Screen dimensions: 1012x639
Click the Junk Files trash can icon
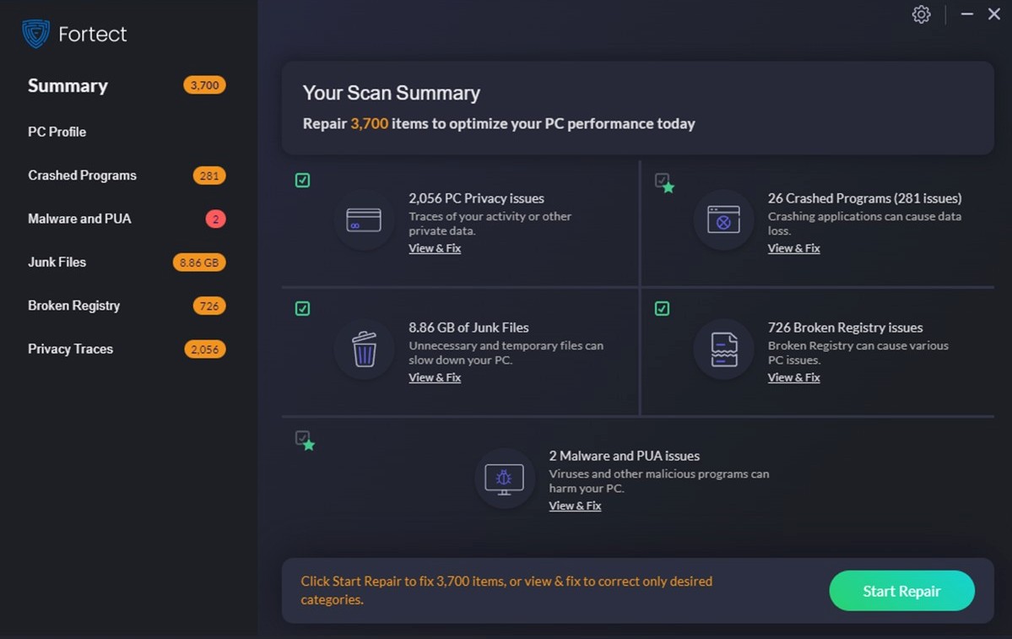tap(364, 349)
